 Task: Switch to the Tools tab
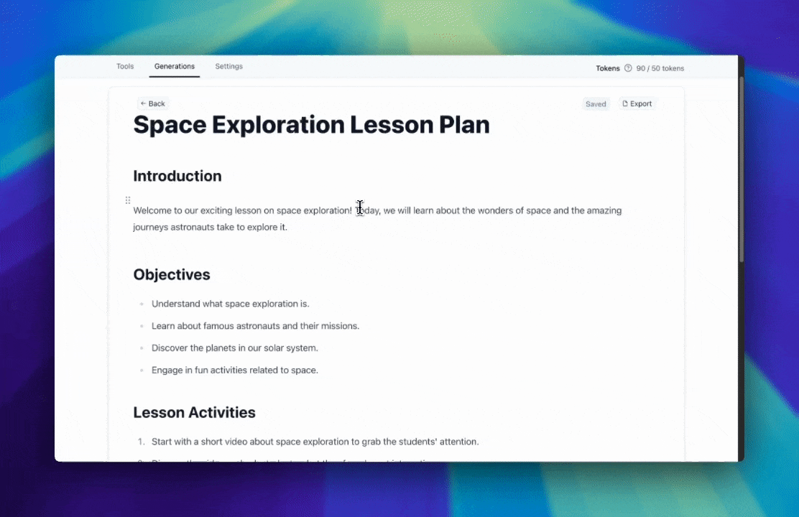(125, 66)
